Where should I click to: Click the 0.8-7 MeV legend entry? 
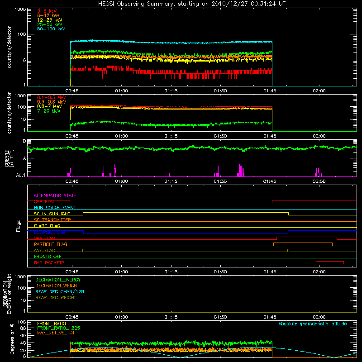pyautogui.click(x=50, y=106)
